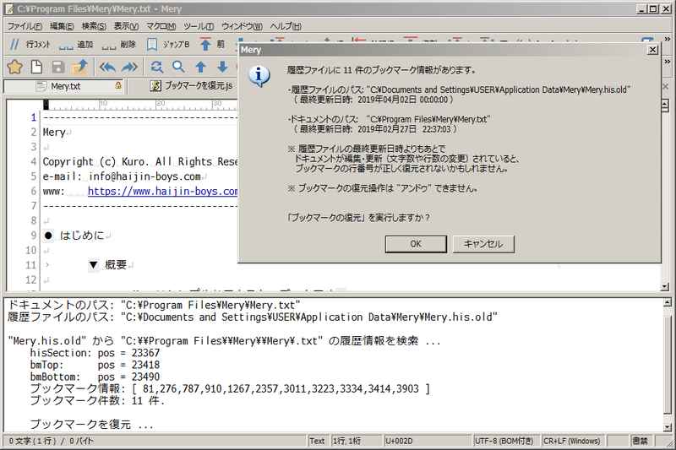The image size is (676, 450).
Task: Click the line comment slashes icon
Action: tap(14, 44)
